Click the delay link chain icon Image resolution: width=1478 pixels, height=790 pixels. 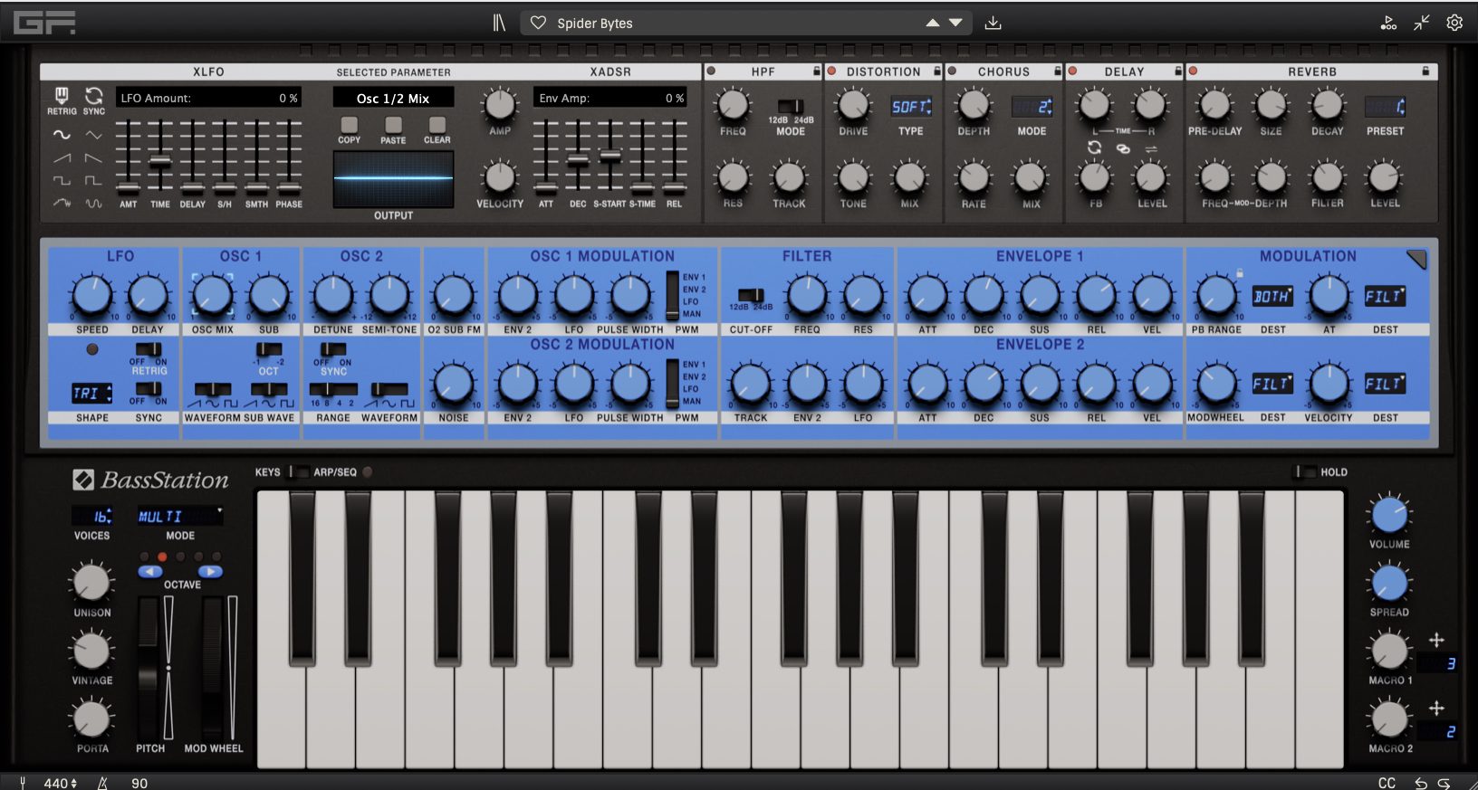click(x=1123, y=148)
